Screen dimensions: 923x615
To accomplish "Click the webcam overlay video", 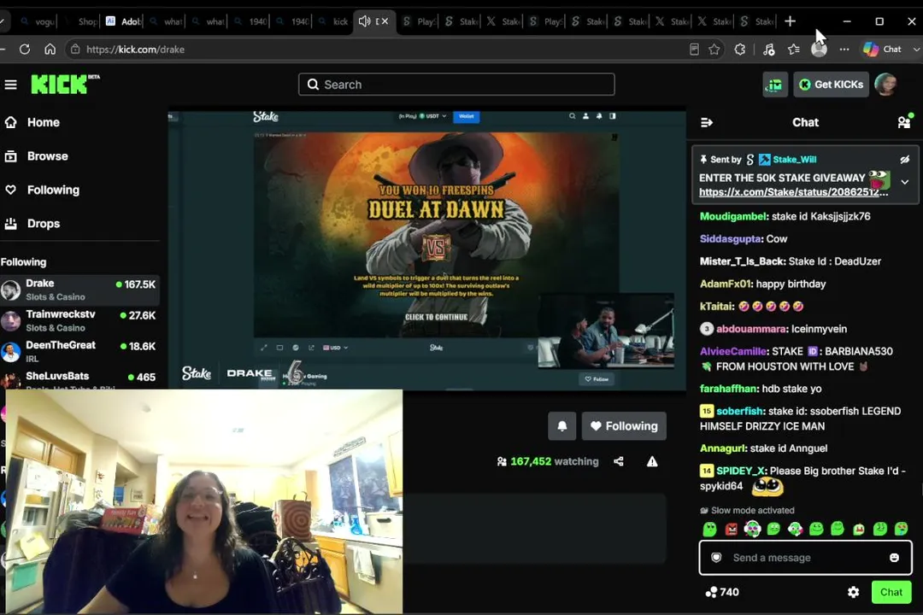I will pyautogui.click(x=203, y=501).
